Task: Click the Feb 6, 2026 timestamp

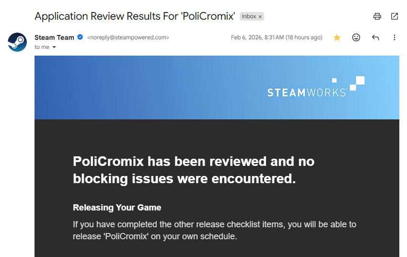Action: (277, 37)
